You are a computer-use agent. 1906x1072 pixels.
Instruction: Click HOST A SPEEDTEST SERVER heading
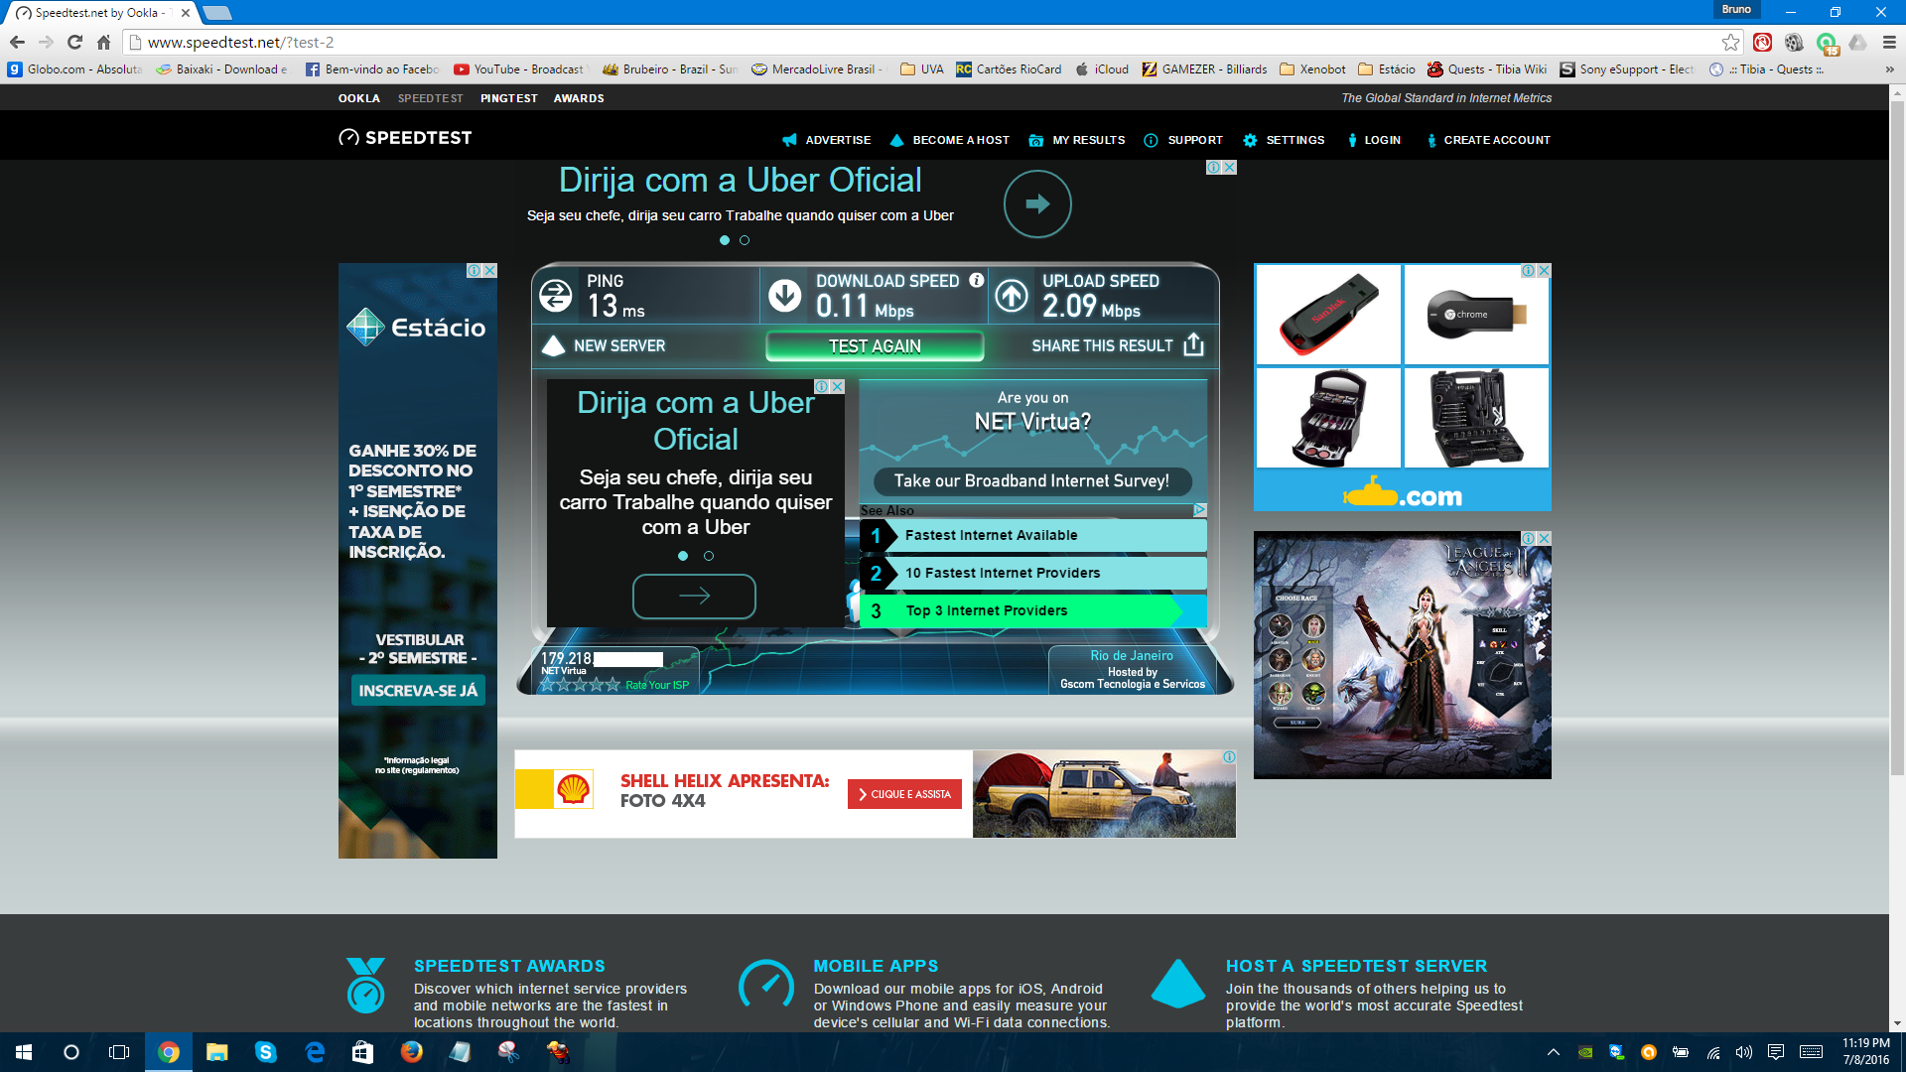click(1356, 966)
